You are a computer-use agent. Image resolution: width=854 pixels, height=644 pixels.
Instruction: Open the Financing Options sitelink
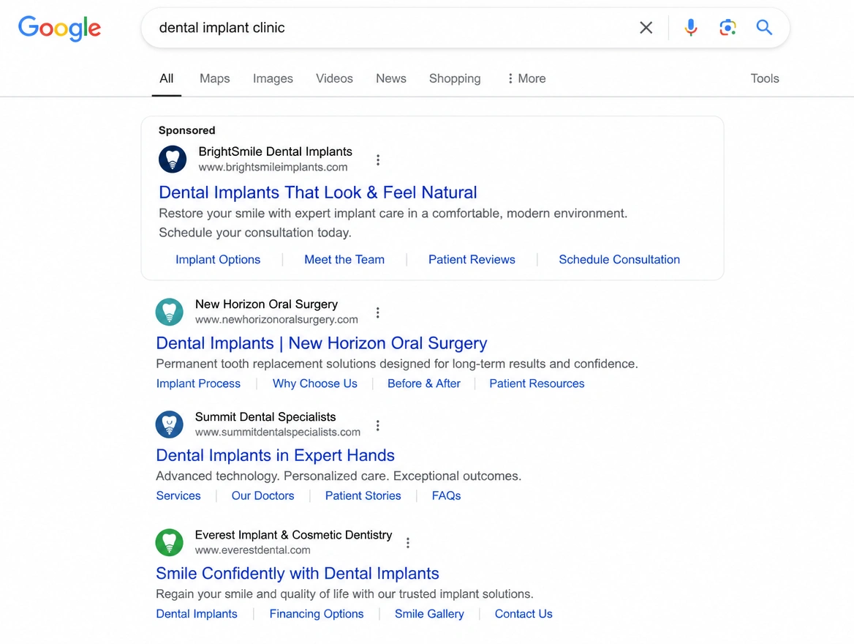click(x=317, y=614)
